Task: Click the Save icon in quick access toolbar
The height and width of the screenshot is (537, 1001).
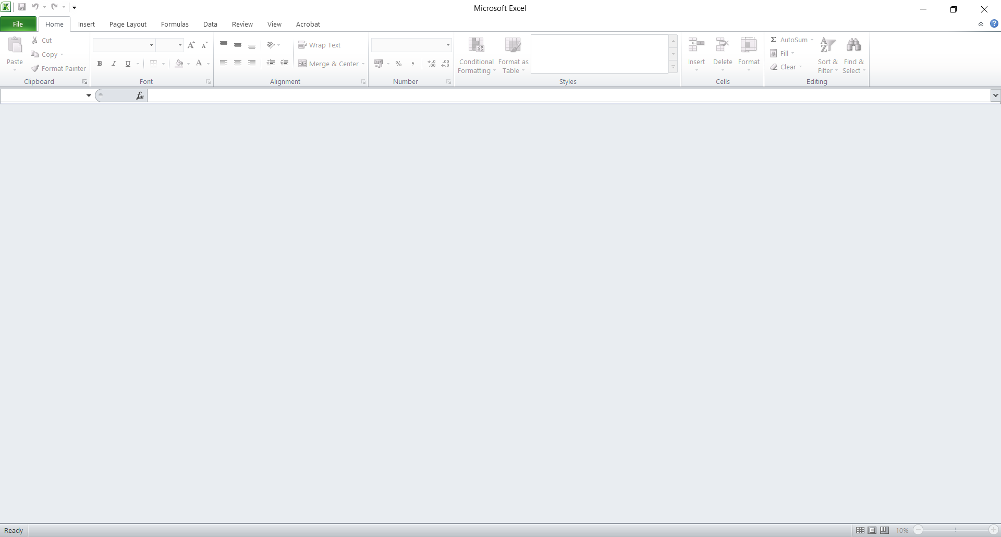Action: click(22, 7)
